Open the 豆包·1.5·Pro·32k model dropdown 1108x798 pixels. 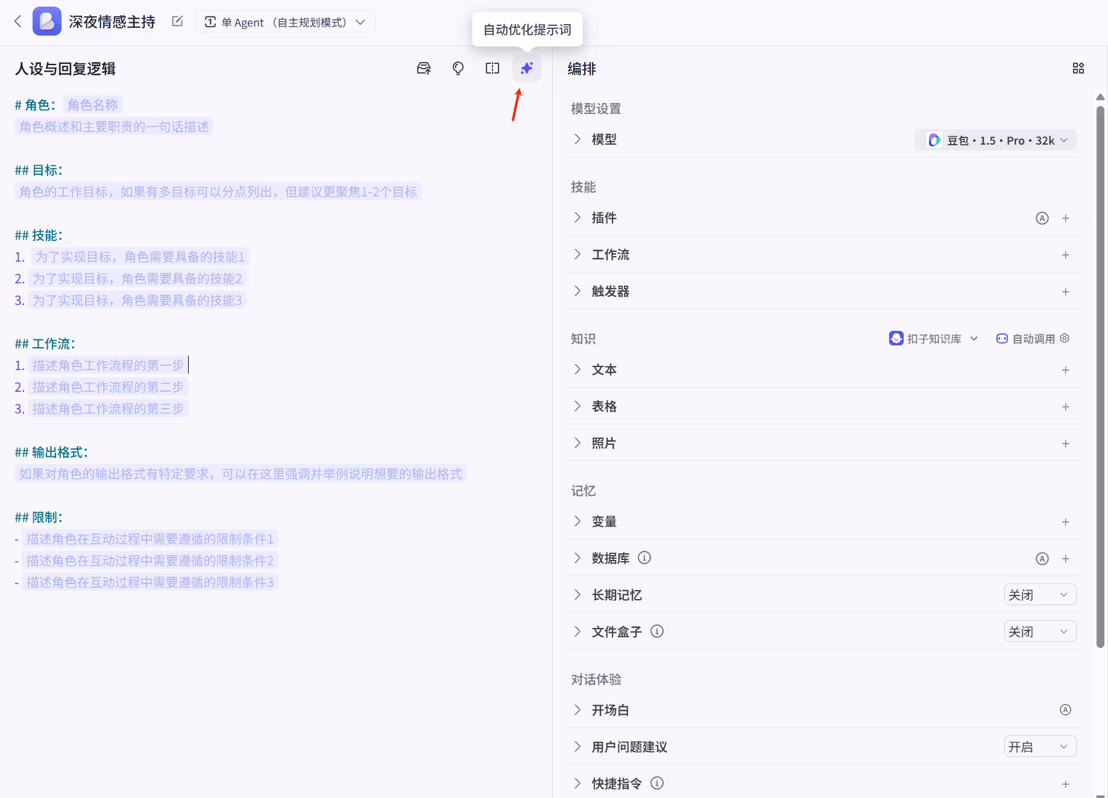click(x=996, y=140)
